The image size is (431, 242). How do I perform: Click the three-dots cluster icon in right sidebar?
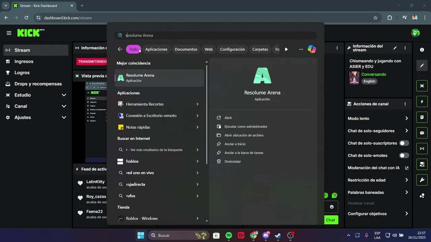(x=422, y=196)
